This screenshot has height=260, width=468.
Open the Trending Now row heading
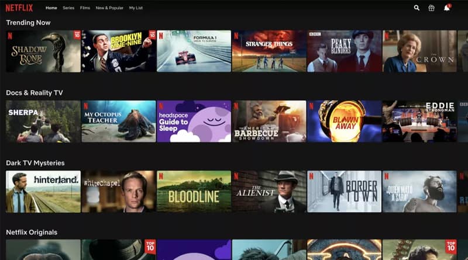(28, 23)
